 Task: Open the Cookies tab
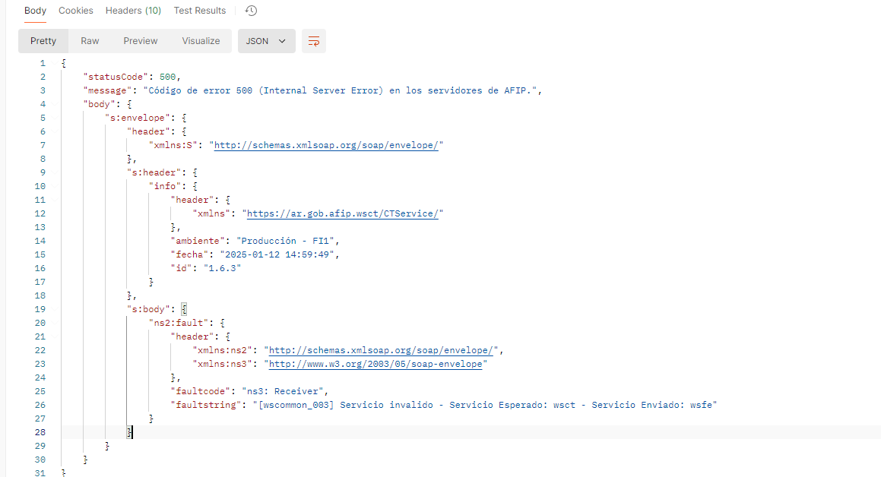[76, 11]
